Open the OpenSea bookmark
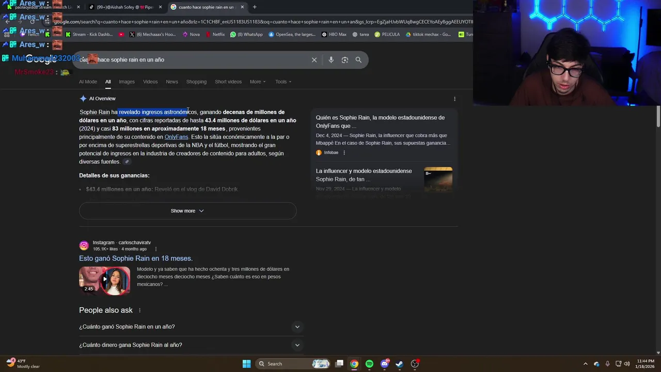The width and height of the screenshot is (661, 372). pos(292,35)
